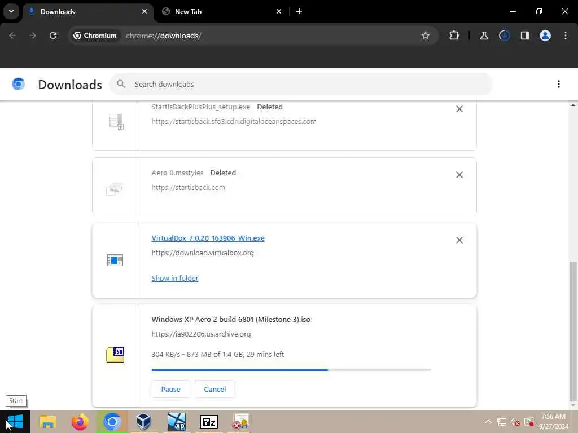Screen dimensions: 578x433
Task: Cancel the Windows XP Aero iso download
Action: point(215,389)
